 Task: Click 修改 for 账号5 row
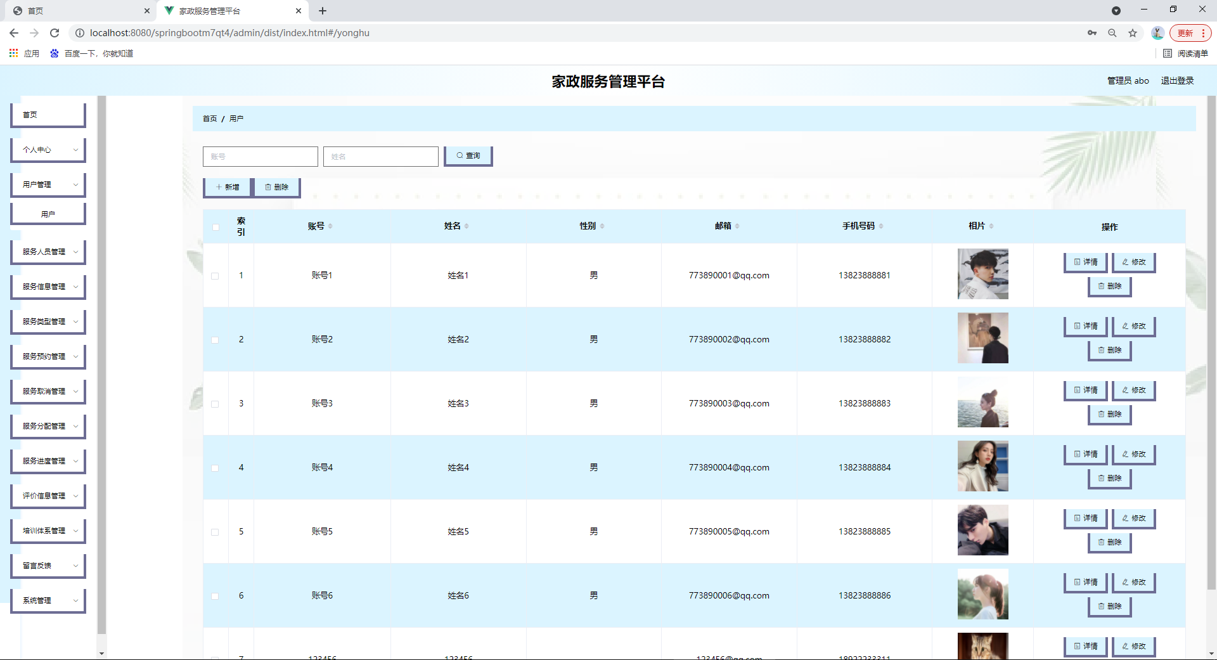click(x=1134, y=519)
